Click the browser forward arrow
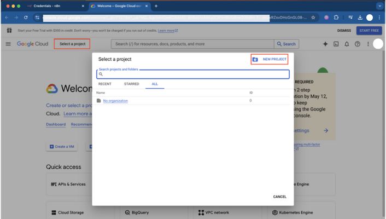 16,18
